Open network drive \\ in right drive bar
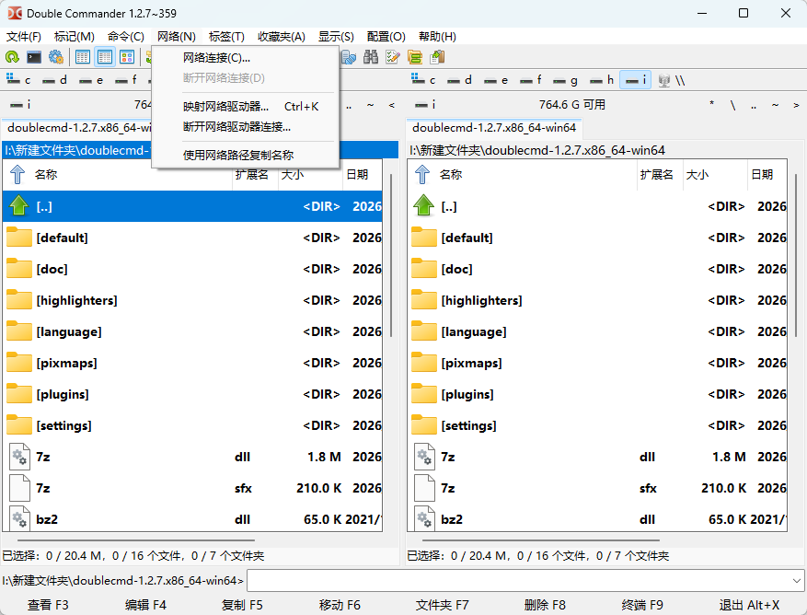This screenshot has height=615, width=807. tap(672, 80)
